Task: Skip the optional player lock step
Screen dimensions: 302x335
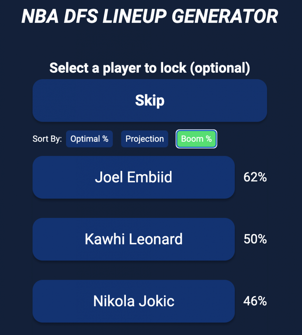Action: pos(150,101)
